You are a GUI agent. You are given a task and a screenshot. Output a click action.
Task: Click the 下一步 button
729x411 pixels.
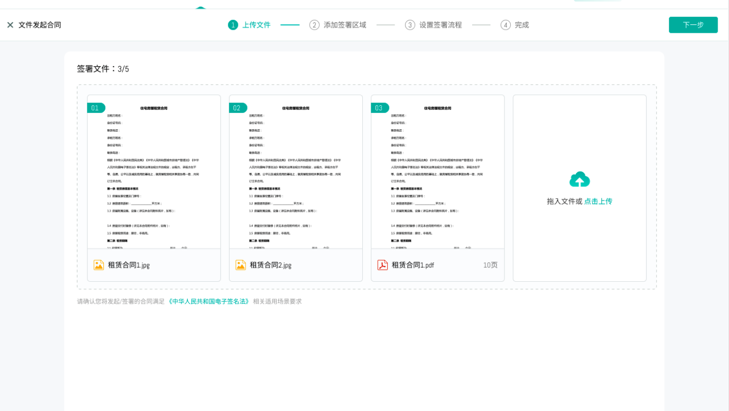click(x=693, y=25)
